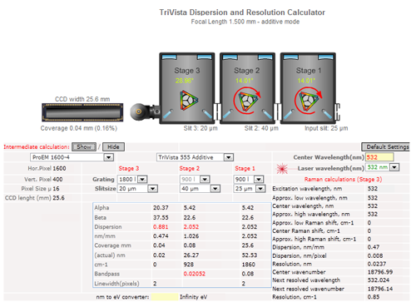Click the Stage 3 dispersion value 0.881
The height and width of the screenshot is (307, 416).
[161, 227]
